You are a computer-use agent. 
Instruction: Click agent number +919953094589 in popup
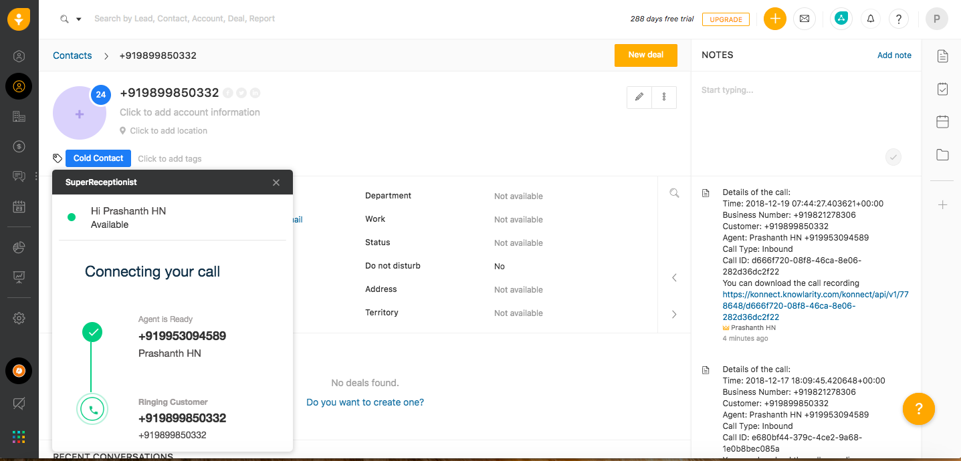[182, 336]
